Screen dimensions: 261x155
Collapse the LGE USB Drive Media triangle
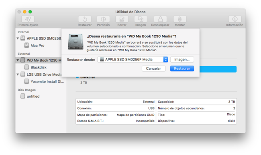coord(18,74)
